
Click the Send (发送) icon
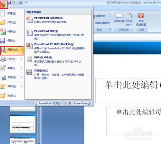pyautogui.click(x=3, y=77)
